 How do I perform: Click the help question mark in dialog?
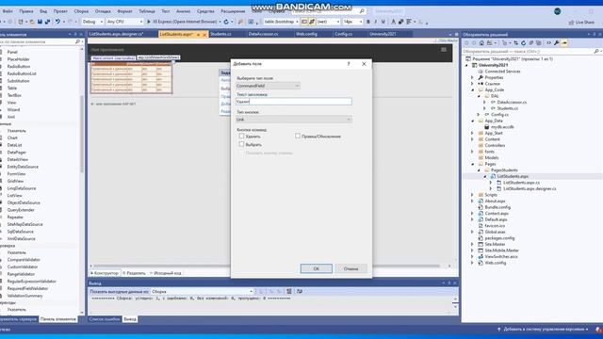click(349, 64)
